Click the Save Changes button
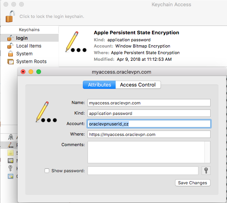The height and width of the screenshot is (203, 227). tap(193, 183)
